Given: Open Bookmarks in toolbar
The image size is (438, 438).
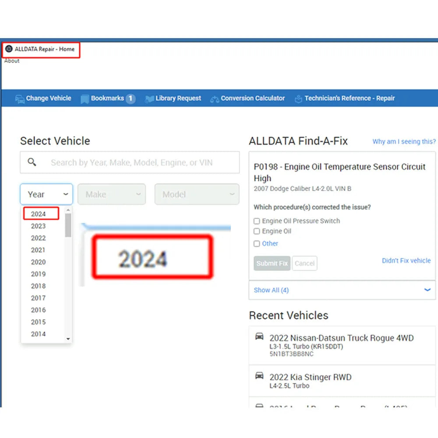Looking at the screenshot, I should point(108,98).
